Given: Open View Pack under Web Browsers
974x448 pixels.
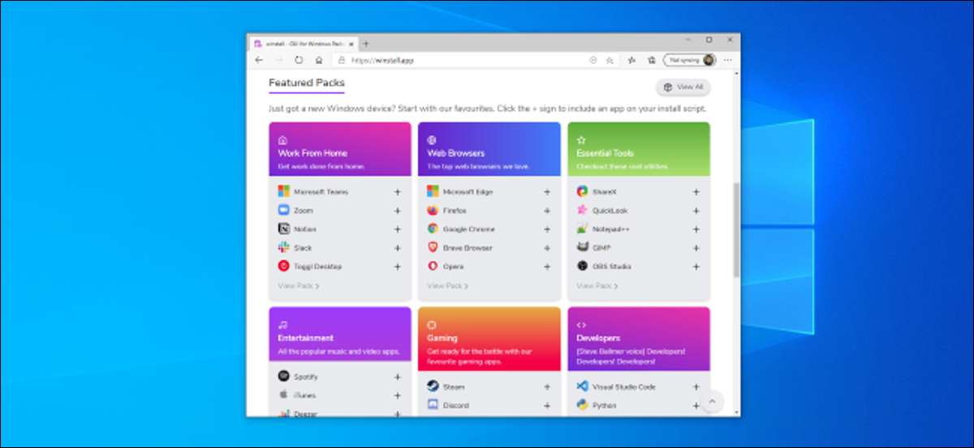Looking at the screenshot, I should tap(448, 286).
